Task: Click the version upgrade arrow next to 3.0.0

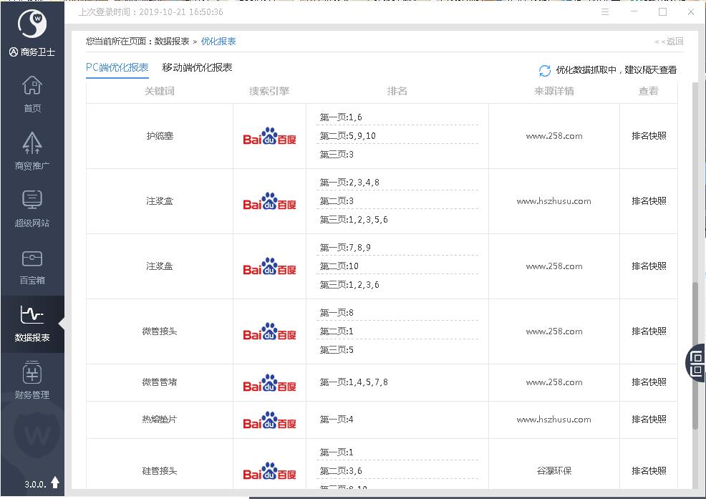Action: (55, 483)
